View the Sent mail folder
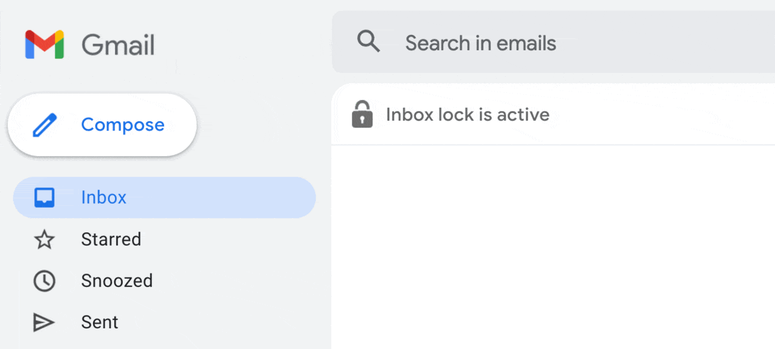This screenshot has width=775, height=349. click(x=99, y=322)
